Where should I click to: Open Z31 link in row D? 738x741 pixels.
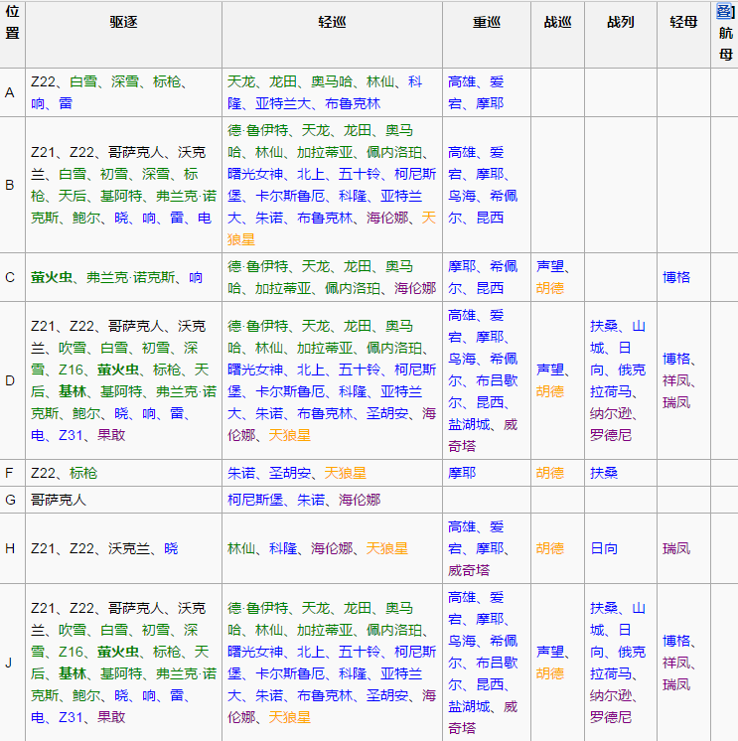(71, 435)
